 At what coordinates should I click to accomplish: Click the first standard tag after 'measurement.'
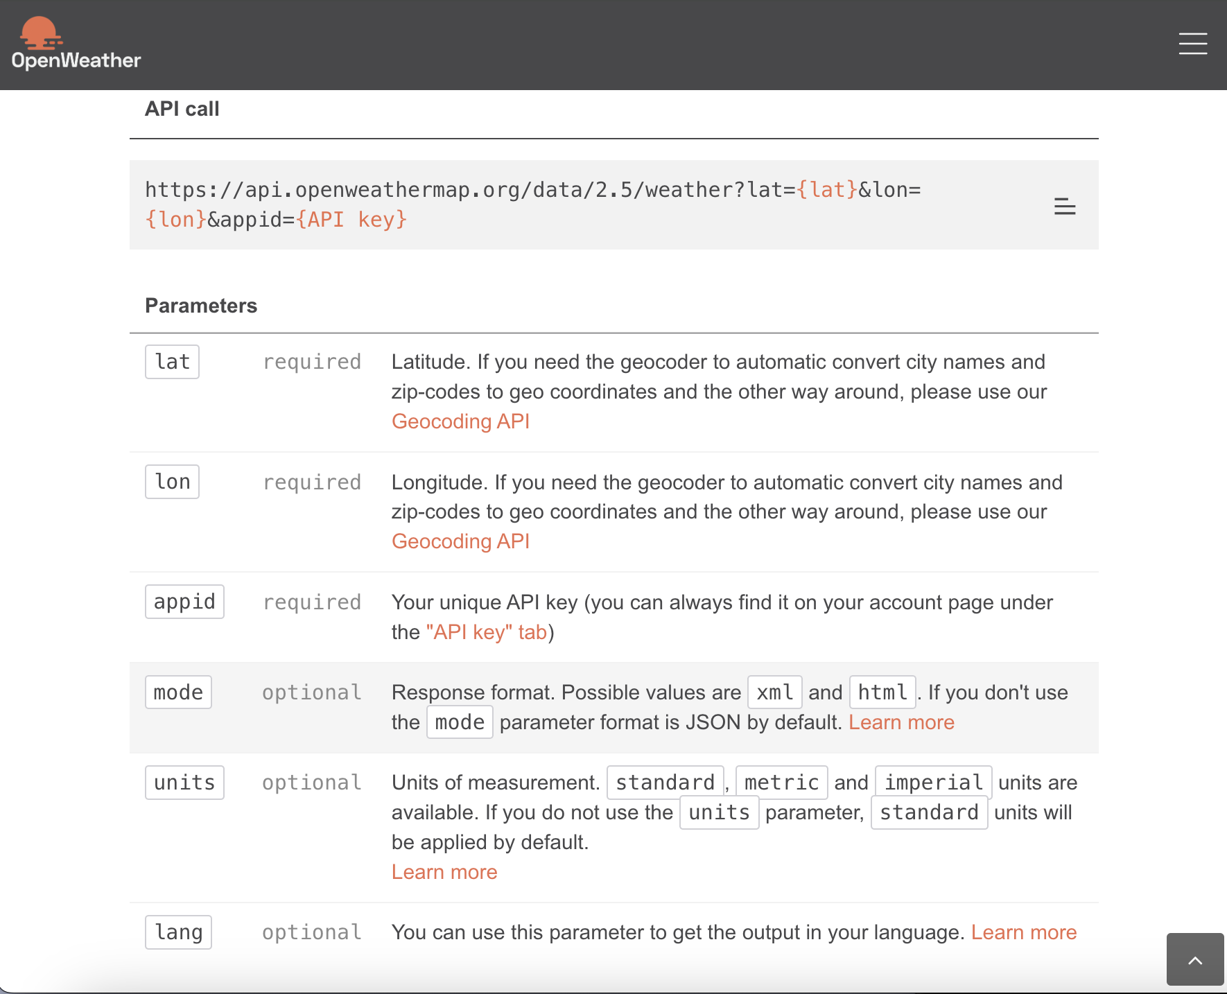pyautogui.click(x=665, y=783)
